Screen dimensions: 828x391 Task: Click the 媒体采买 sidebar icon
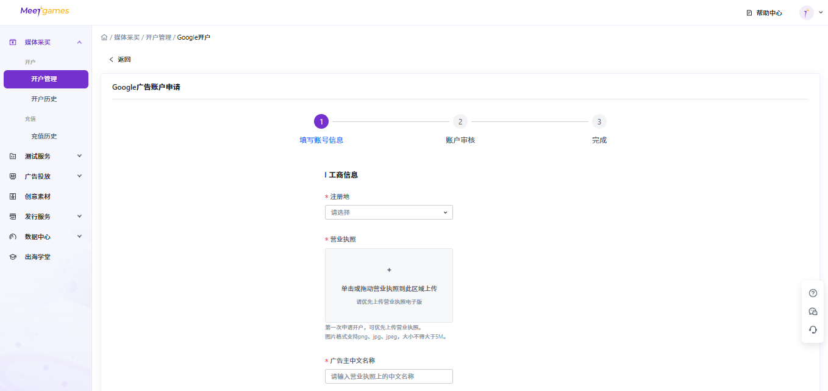(x=13, y=41)
